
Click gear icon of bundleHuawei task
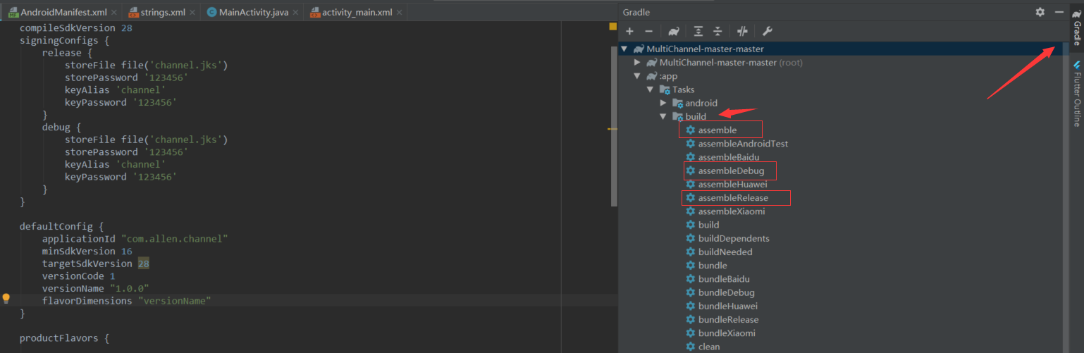click(x=691, y=306)
